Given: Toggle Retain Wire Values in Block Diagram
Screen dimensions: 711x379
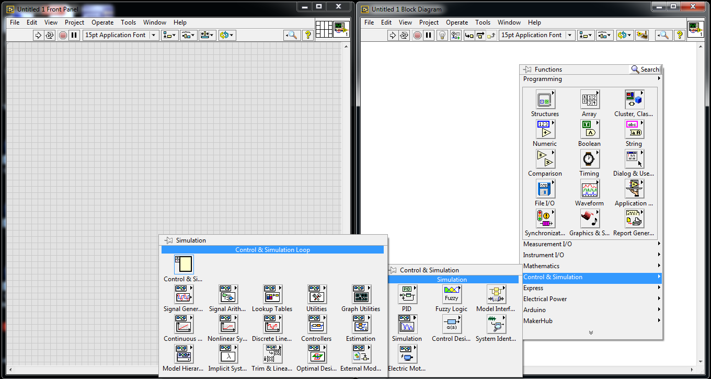Looking at the screenshot, I should [456, 35].
